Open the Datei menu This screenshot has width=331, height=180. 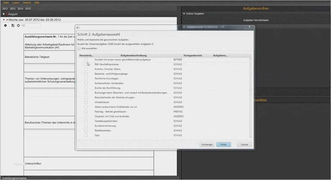(x=6, y=2)
